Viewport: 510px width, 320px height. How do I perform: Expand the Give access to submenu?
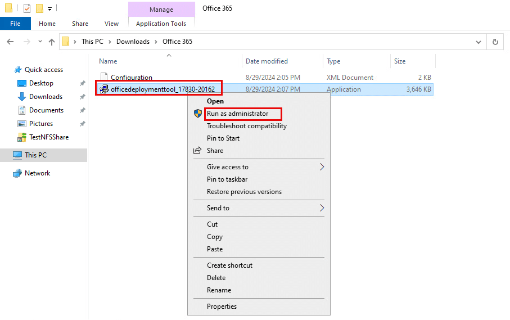[x=322, y=167]
